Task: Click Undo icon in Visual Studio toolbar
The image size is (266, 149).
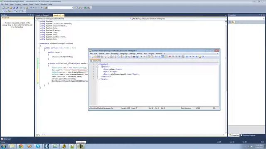Action: (31, 8)
